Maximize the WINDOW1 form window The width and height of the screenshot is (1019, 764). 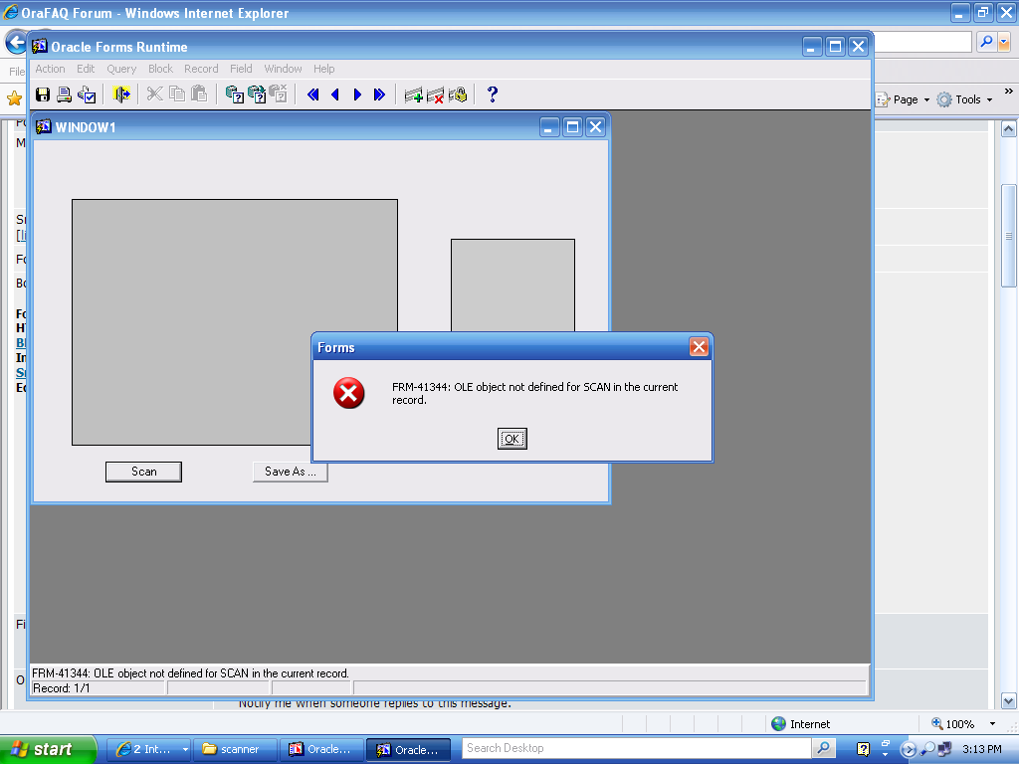572,126
